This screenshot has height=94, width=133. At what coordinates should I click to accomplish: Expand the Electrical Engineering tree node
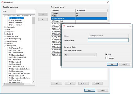pos(5,39)
